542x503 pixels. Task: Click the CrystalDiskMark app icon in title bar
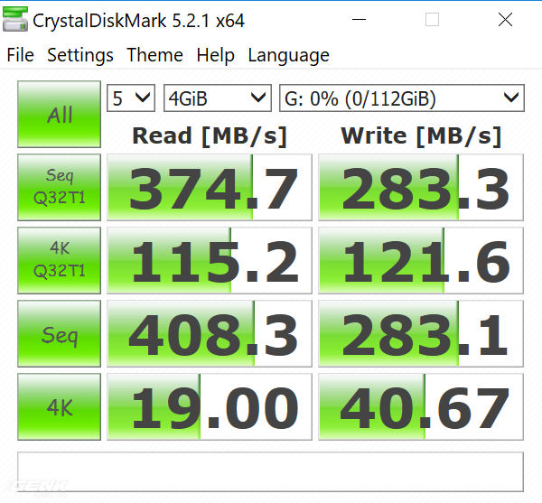pos(15,19)
